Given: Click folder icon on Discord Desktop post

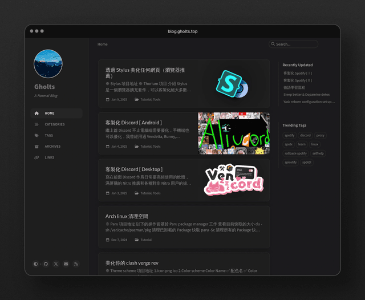Looking at the screenshot, I should (x=137, y=193).
